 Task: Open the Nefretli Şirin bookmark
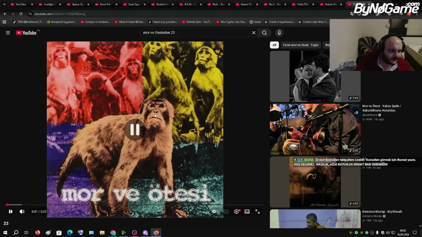click(197, 22)
